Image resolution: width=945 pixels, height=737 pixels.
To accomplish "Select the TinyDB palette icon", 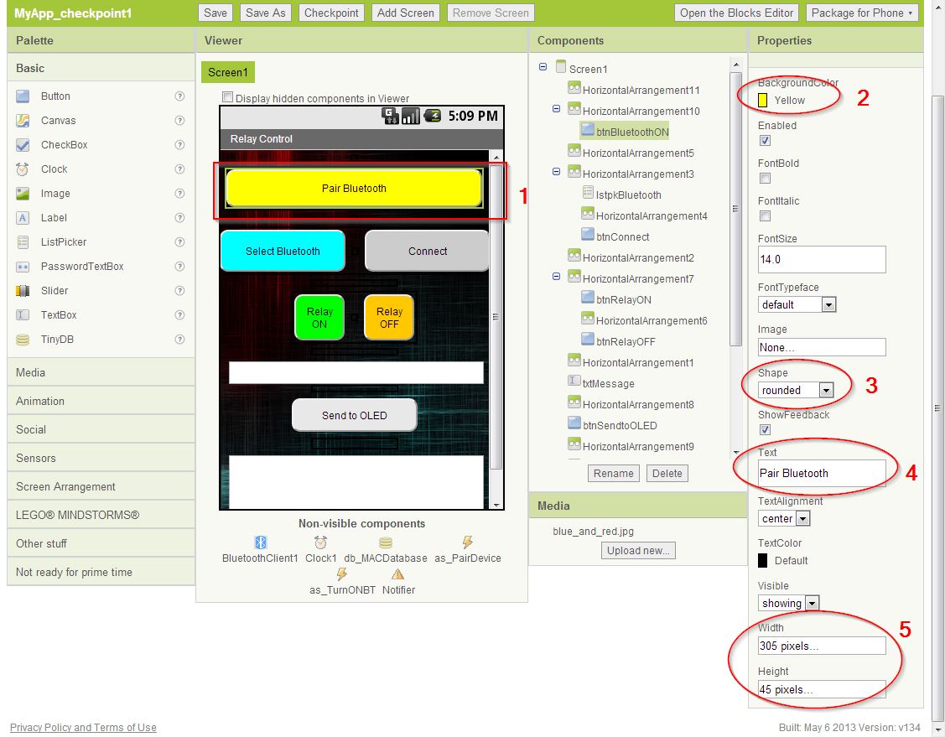I will (23, 340).
